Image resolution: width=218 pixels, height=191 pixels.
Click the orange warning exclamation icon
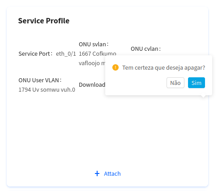click(115, 67)
